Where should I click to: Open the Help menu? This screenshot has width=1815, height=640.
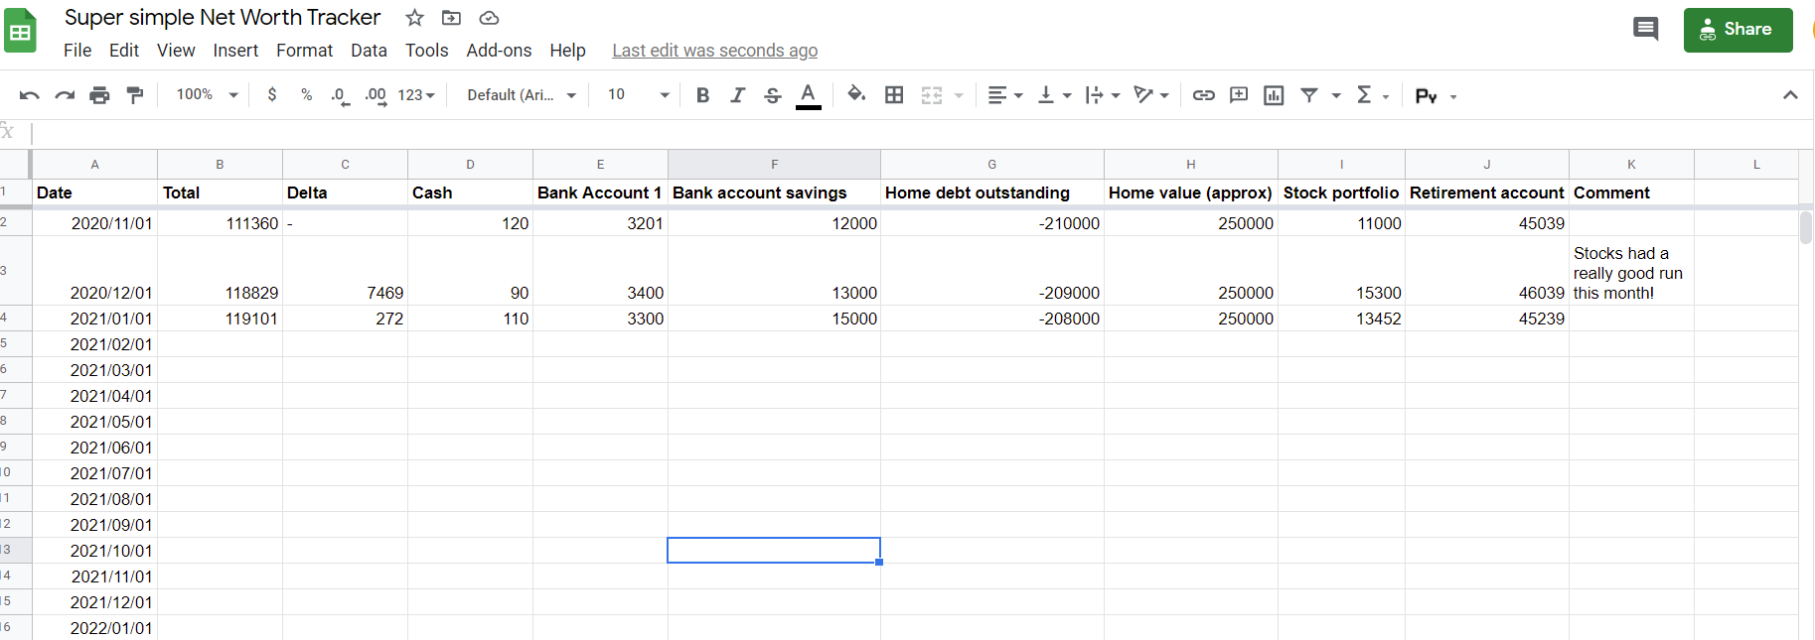click(x=567, y=51)
